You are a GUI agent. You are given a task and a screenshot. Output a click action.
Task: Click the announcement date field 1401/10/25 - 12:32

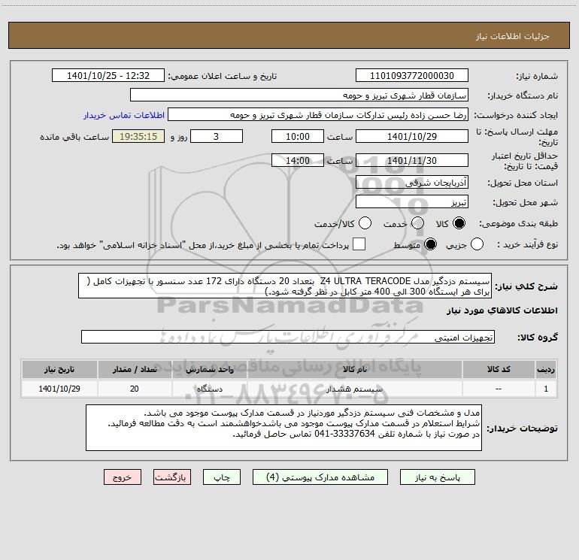[108, 76]
